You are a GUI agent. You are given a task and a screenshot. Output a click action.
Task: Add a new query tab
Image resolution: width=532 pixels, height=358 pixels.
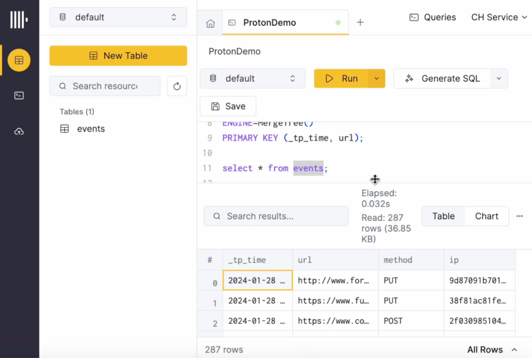(x=360, y=22)
